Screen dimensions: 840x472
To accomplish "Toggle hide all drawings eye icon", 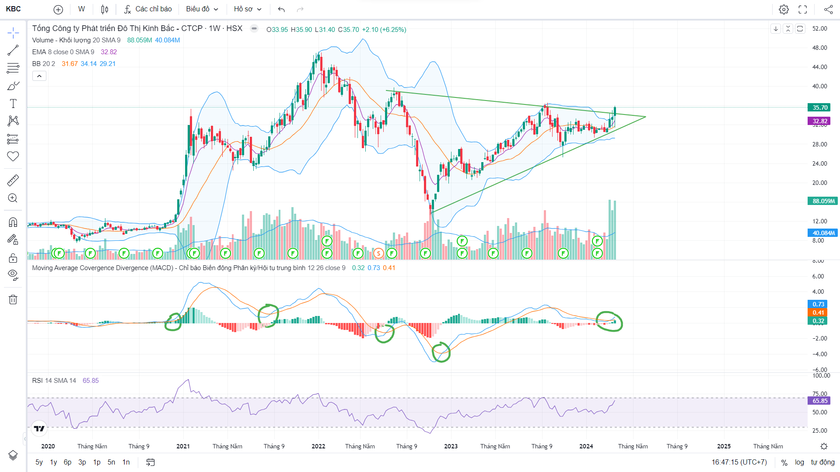I will point(13,275).
